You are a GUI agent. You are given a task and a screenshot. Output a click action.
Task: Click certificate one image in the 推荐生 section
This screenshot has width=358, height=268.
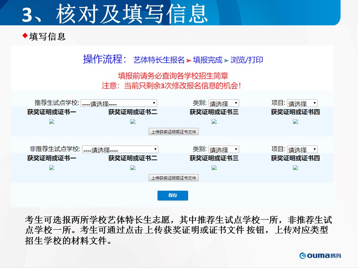pyautogui.click(x=52, y=121)
